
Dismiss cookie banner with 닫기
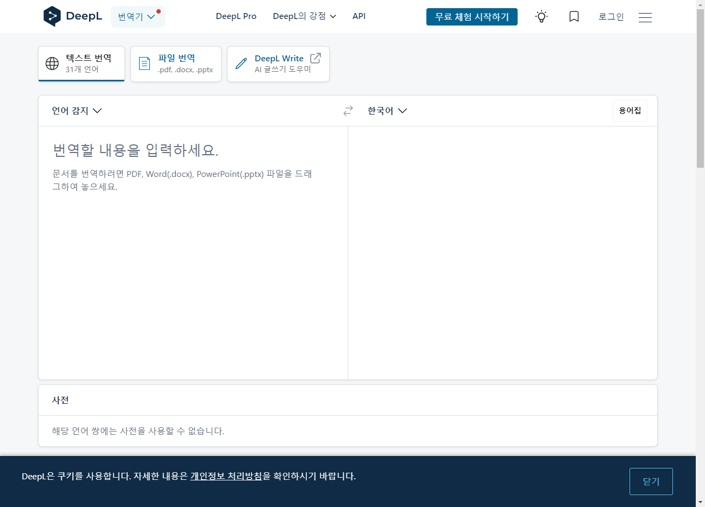(x=651, y=481)
